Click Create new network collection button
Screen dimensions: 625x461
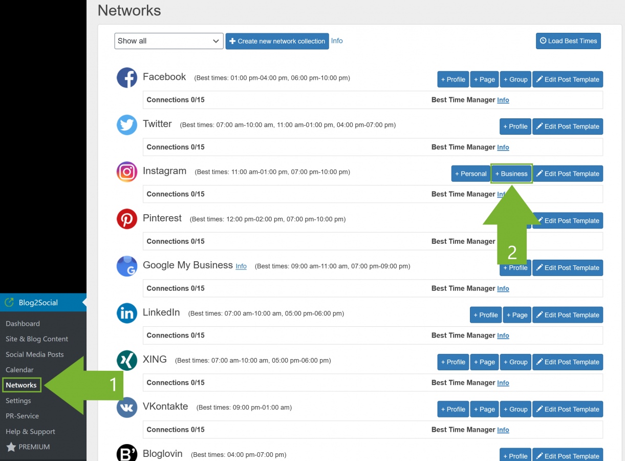pyautogui.click(x=277, y=41)
